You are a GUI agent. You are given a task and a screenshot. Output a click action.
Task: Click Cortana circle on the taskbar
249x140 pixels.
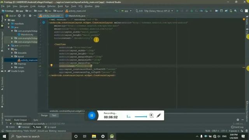coord(76,136)
